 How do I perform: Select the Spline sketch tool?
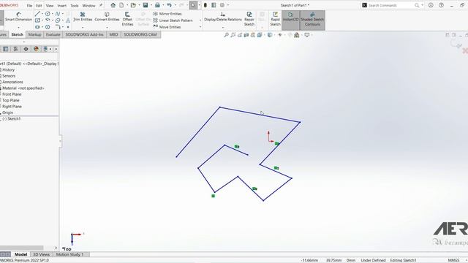pyautogui.click(x=58, y=14)
